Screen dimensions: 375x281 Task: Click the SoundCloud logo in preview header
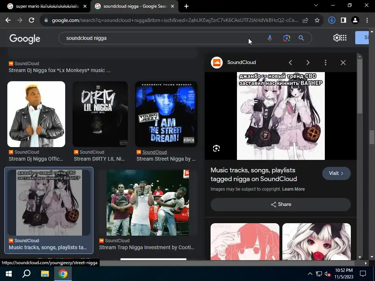217,63
